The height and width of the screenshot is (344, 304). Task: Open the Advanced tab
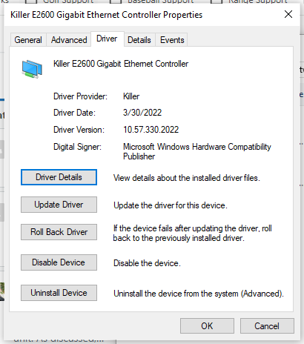point(69,40)
